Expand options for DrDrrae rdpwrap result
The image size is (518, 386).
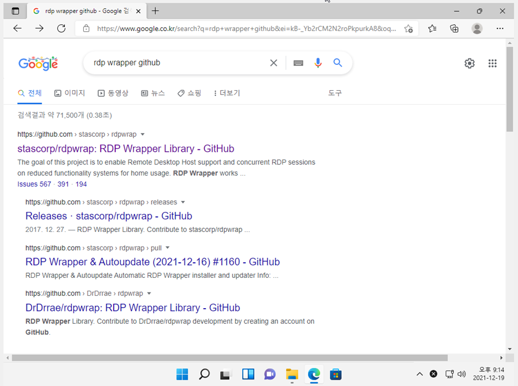pyautogui.click(x=149, y=293)
